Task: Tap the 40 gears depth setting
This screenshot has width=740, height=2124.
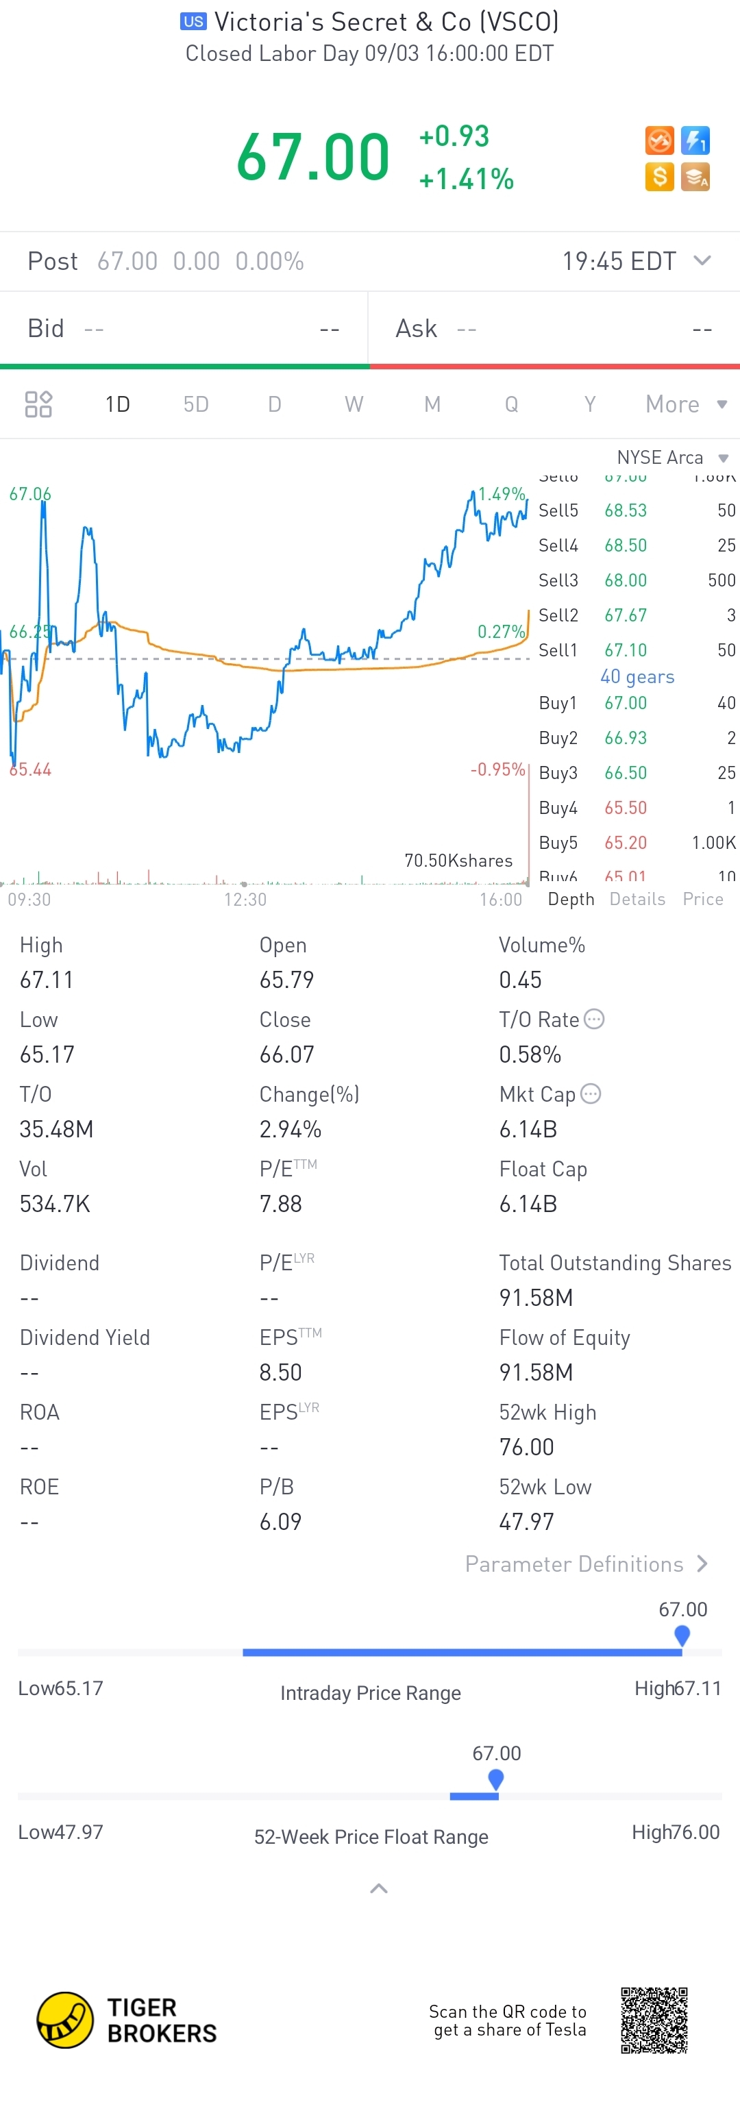Action: click(x=638, y=676)
